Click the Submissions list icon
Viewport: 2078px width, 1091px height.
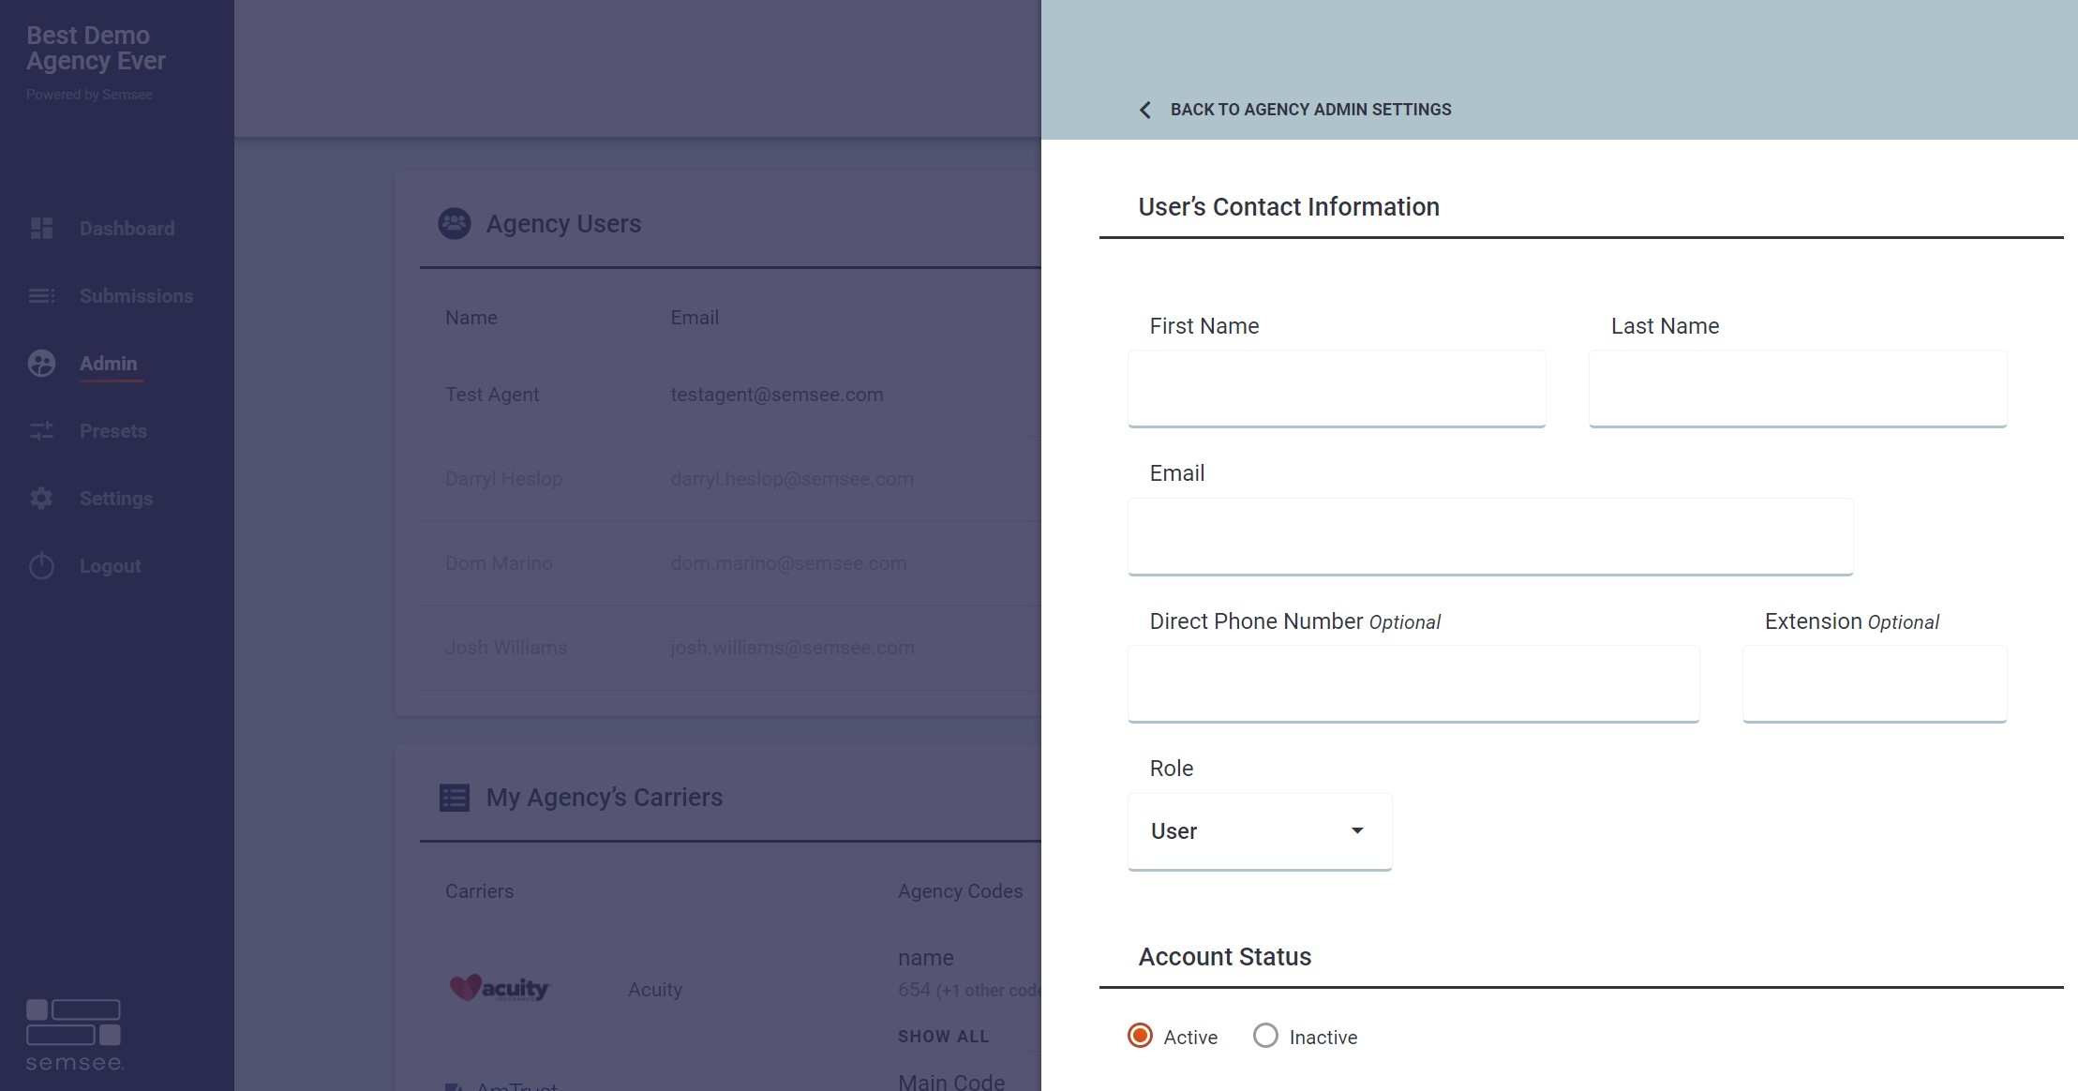tap(41, 296)
